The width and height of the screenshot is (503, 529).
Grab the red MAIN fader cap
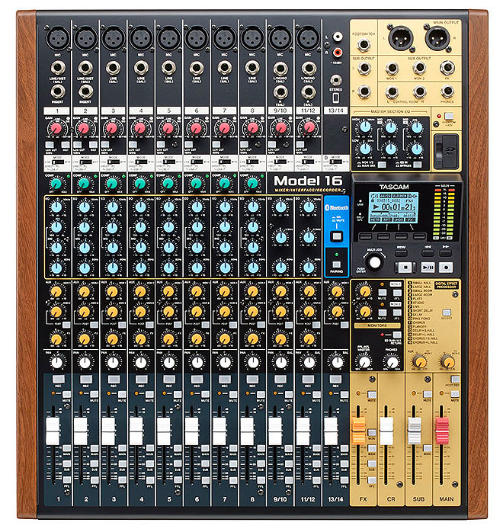[442, 431]
